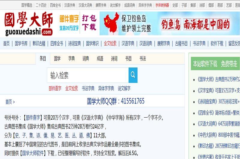240x159 pixels.
Task: Open the 打包下载 link
Action: coord(89,22)
